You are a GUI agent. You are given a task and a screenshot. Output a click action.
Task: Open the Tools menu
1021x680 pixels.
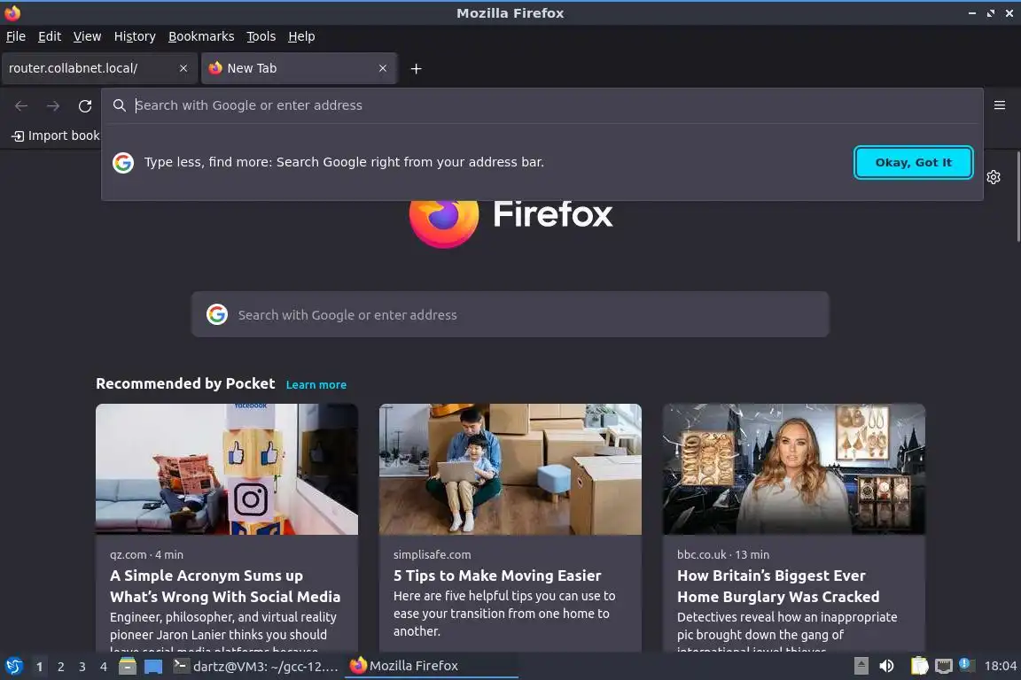(x=261, y=36)
